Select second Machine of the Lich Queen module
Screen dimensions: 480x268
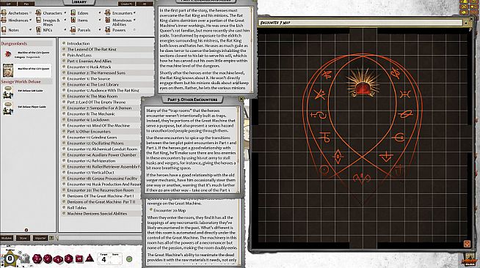point(26,70)
